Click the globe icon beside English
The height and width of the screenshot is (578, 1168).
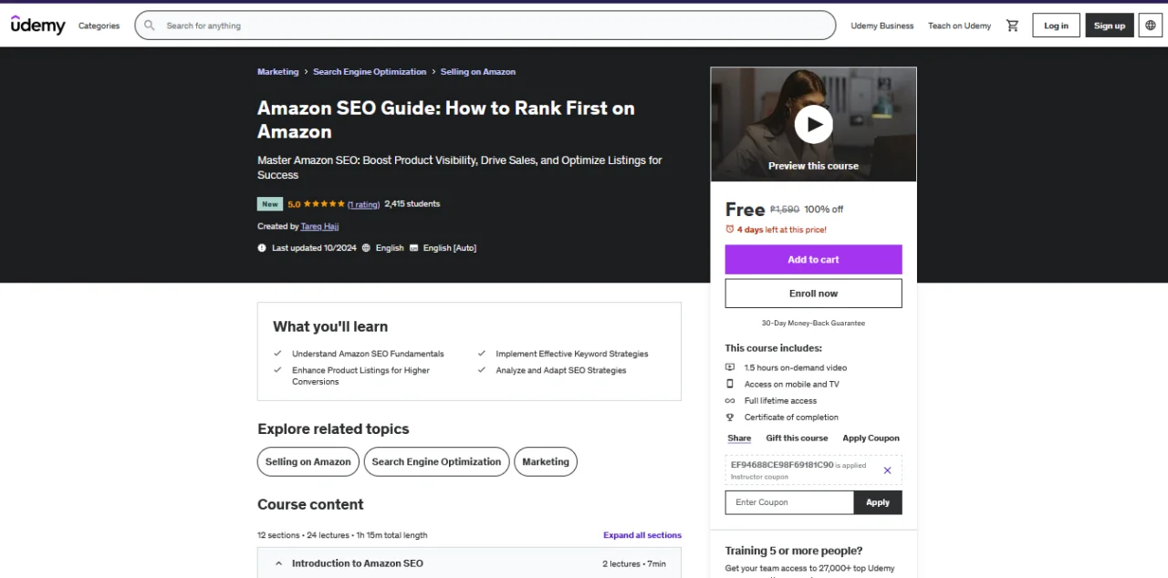(366, 248)
